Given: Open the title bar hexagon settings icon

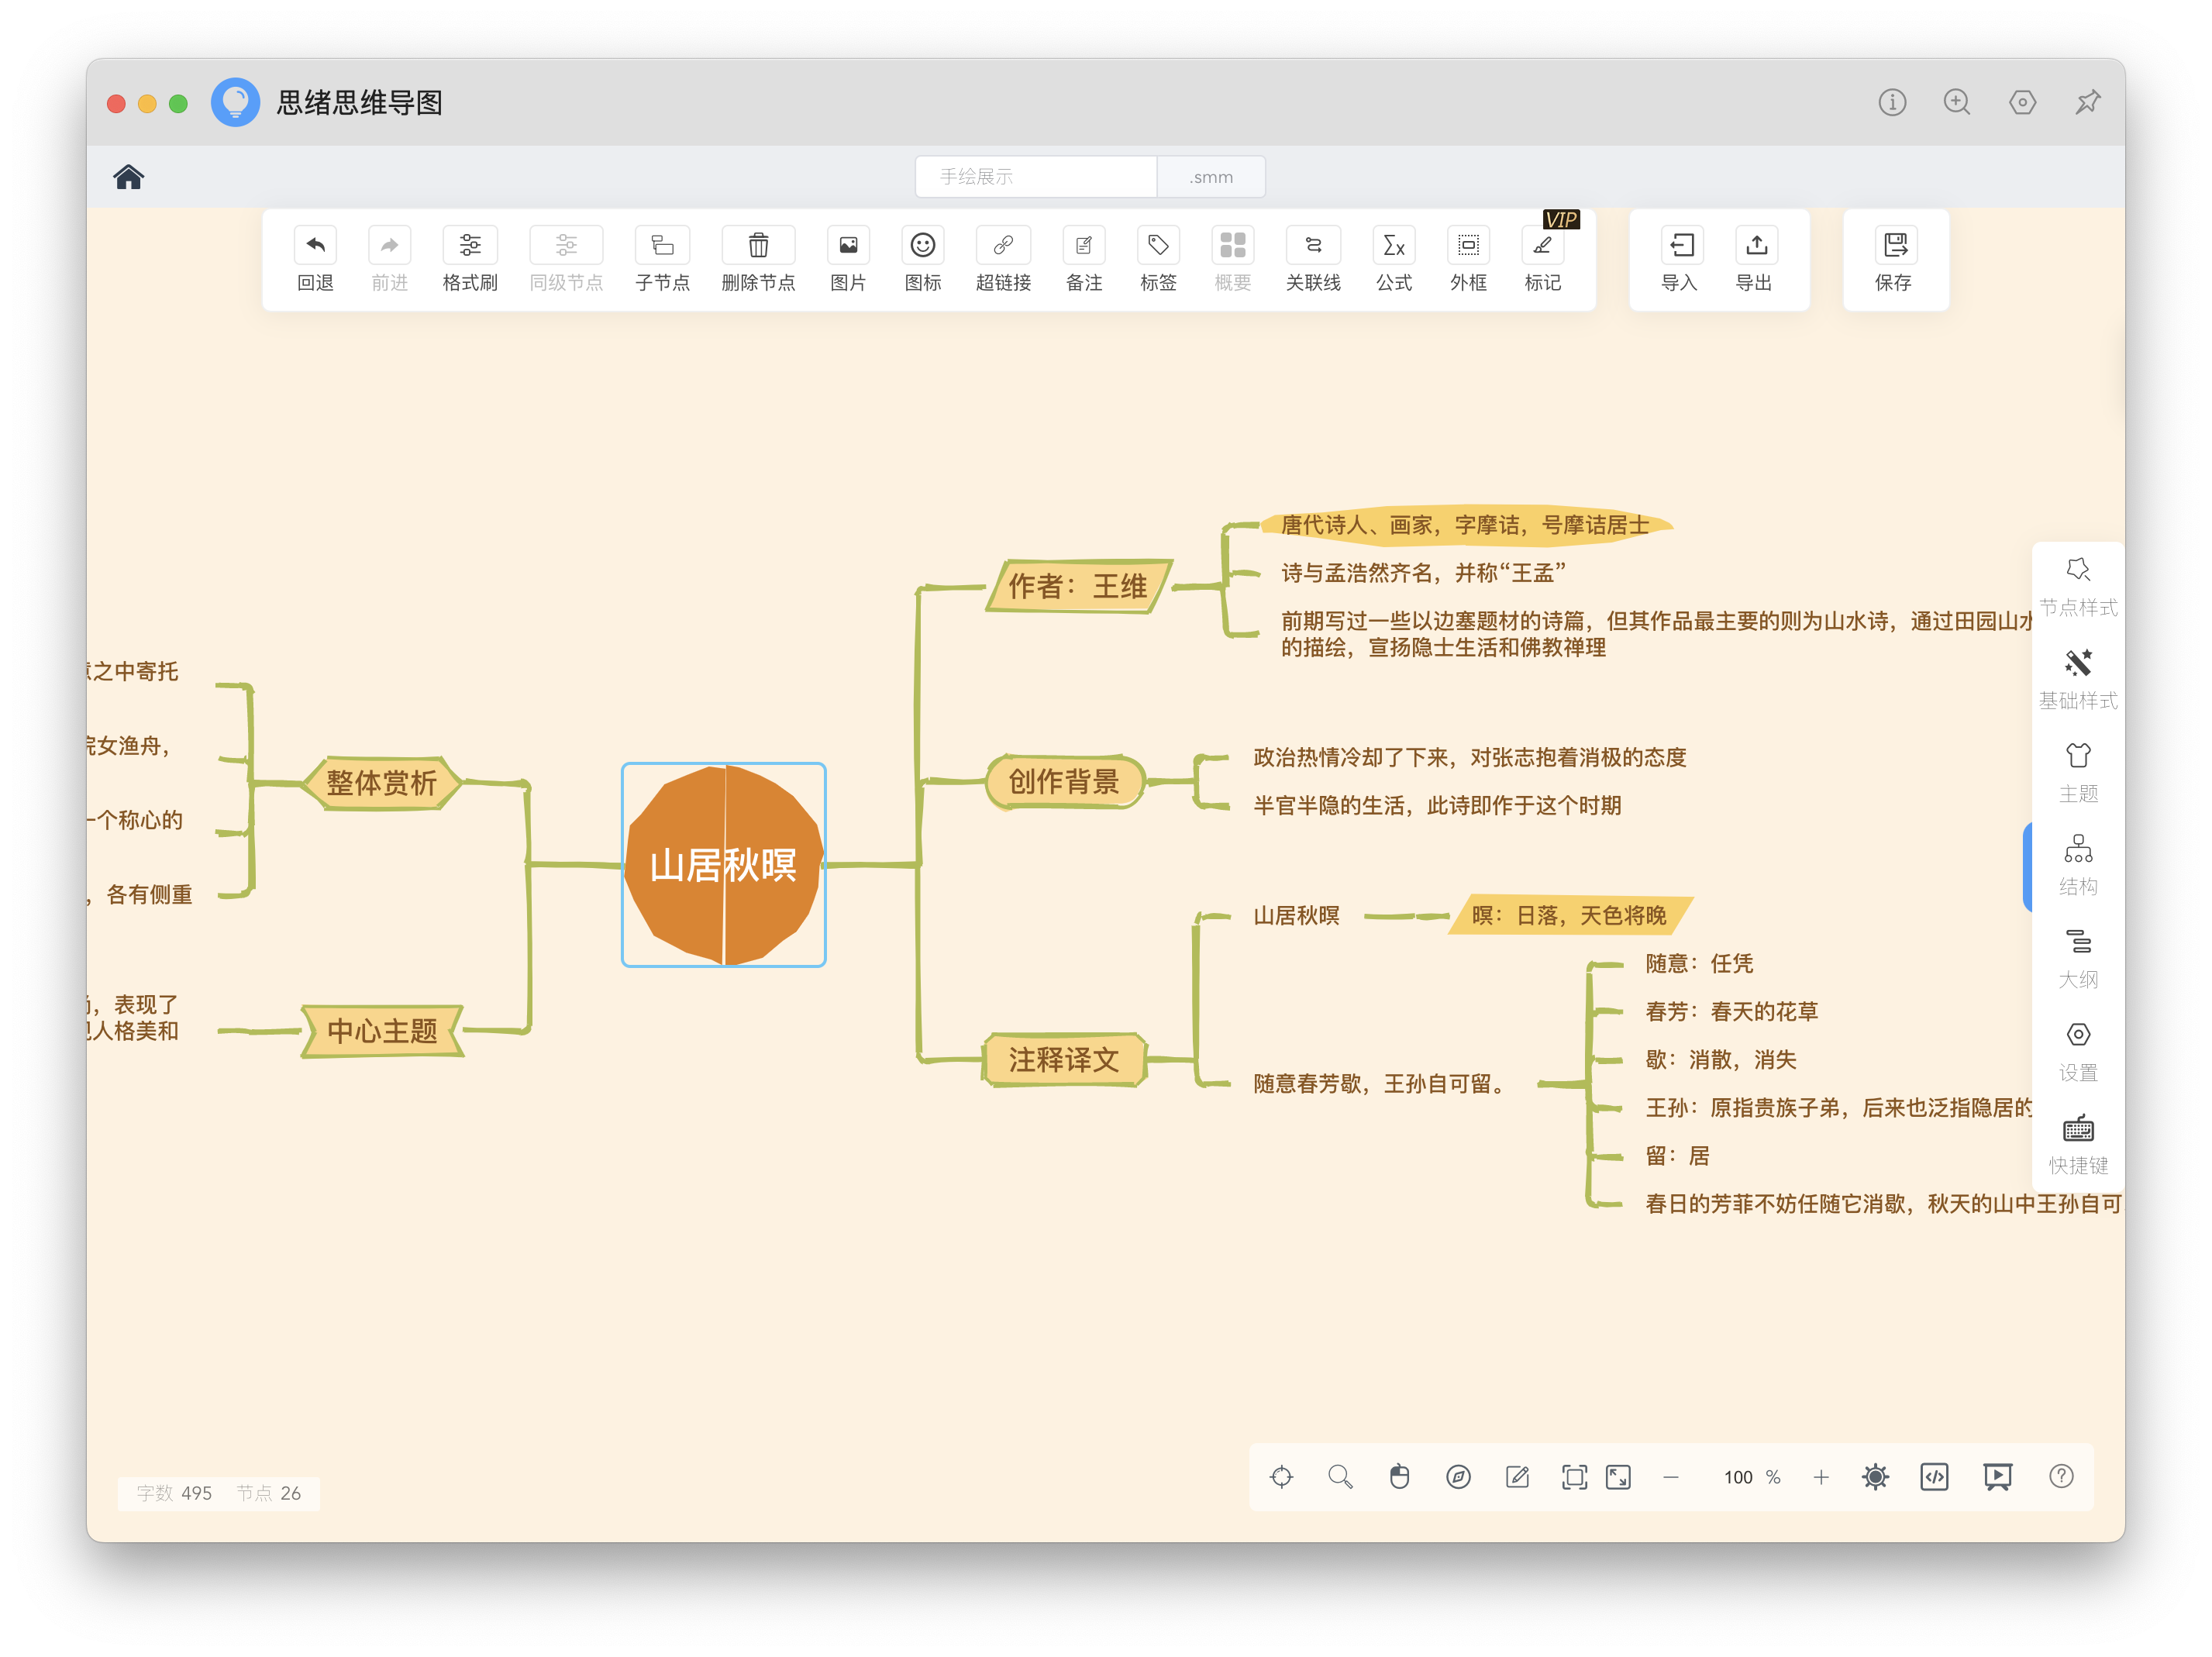Looking at the screenshot, I should click(x=2022, y=102).
